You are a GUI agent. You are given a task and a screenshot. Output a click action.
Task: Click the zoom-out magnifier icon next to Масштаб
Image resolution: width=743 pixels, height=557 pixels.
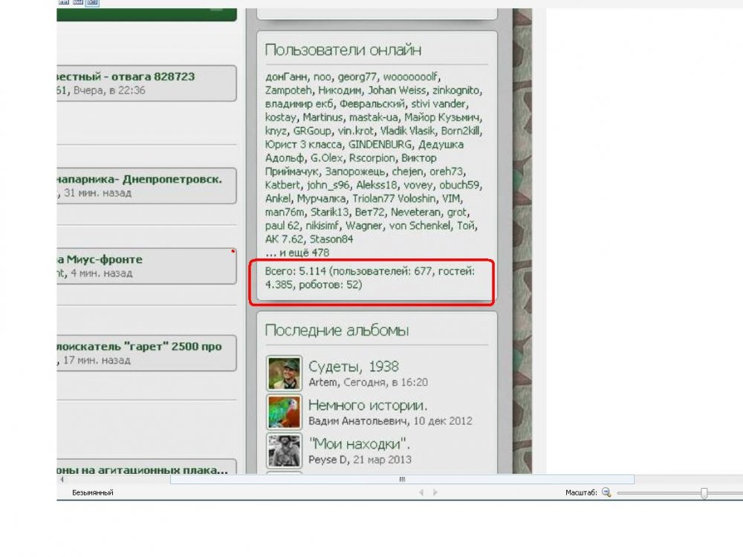[x=606, y=492]
